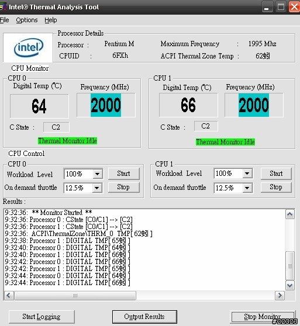Click CPU 1 Digital Temp value 66
Image resolution: width=300 pixels, height=326 pixels.
click(x=188, y=105)
